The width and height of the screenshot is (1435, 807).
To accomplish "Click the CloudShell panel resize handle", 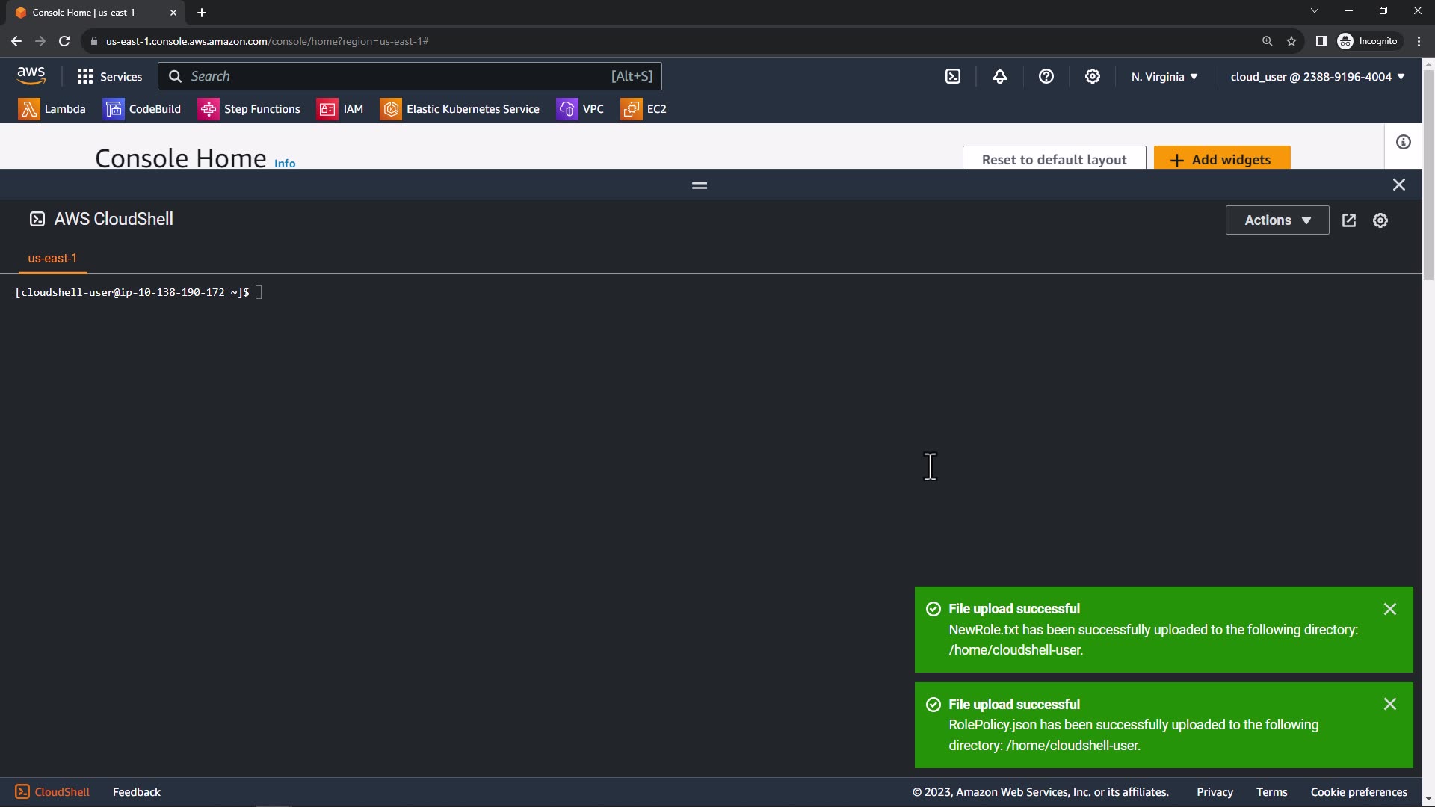I will [699, 185].
